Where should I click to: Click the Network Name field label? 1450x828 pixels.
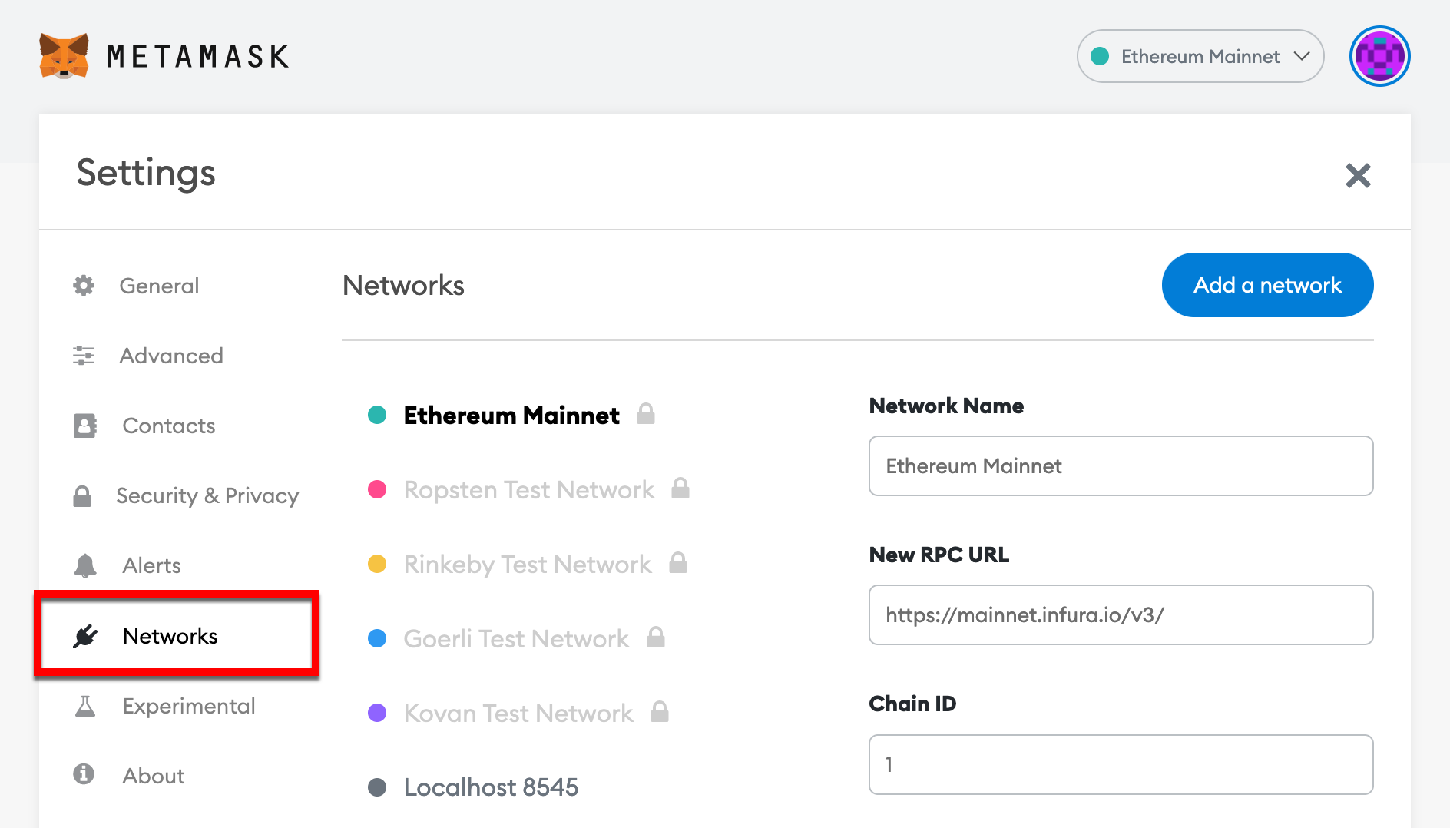click(x=946, y=406)
